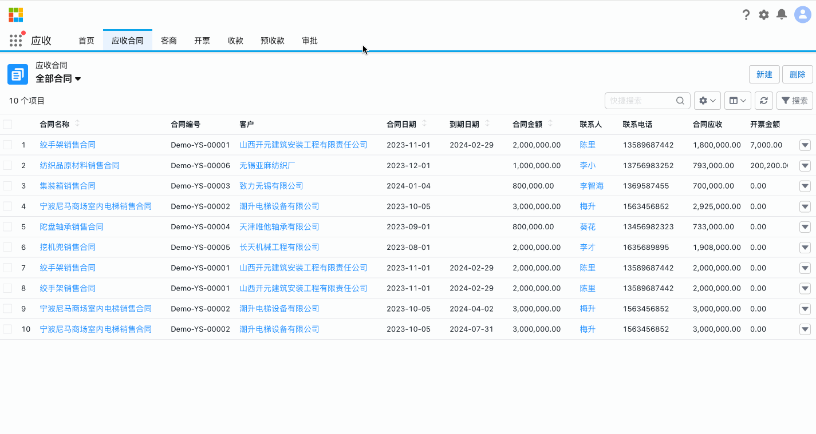The height and width of the screenshot is (434, 816).
Task: Switch to the 收款 tab
Action: (x=235, y=41)
